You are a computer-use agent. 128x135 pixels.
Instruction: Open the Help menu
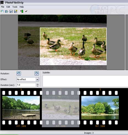click(x=22, y=7)
